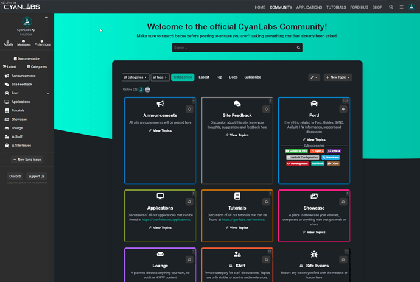Toggle notification bell on Staff card
The image size is (420, 282).
click(266, 259)
